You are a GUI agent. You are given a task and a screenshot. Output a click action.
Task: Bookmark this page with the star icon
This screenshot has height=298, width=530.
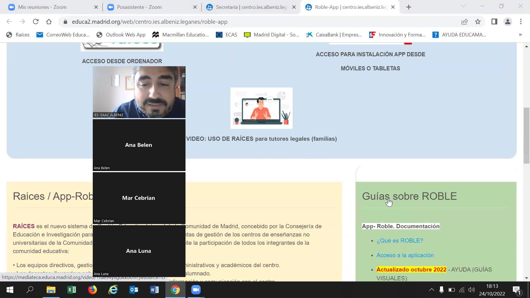pyautogui.click(x=478, y=22)
